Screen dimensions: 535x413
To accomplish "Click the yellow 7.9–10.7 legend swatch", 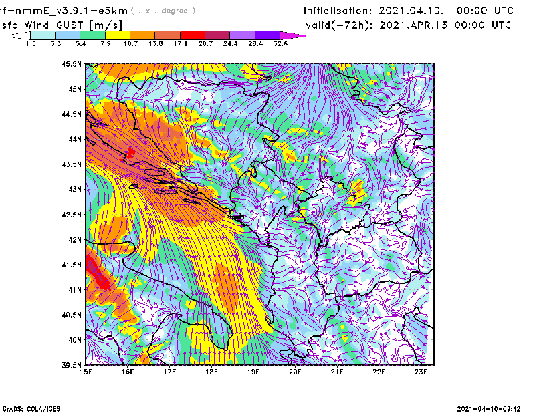I will pyautogui.click(x=118, y=35).
